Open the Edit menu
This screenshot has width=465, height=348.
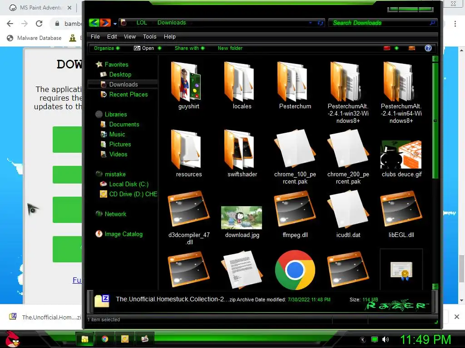[112, 36]
